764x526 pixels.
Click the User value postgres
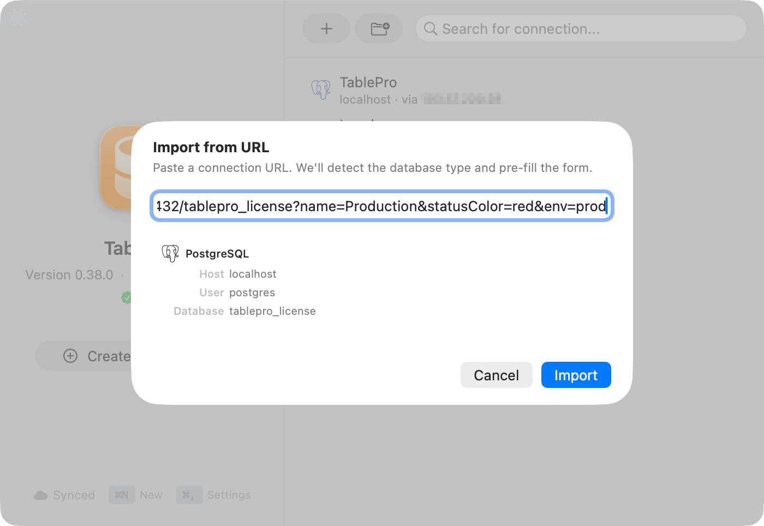(252, 292)
